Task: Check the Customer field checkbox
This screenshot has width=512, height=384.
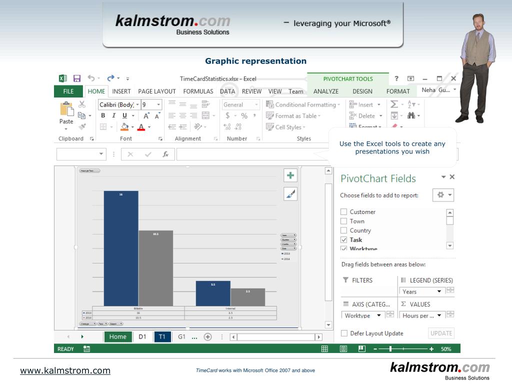Action: (x=343, y=212)
